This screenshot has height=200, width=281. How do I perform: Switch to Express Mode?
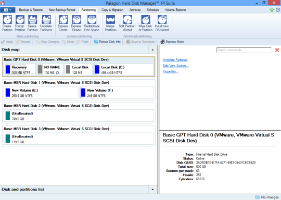172,42
